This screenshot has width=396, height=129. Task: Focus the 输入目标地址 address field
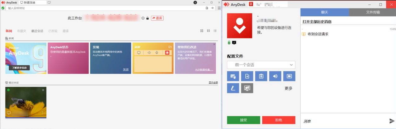click(105, 8)
